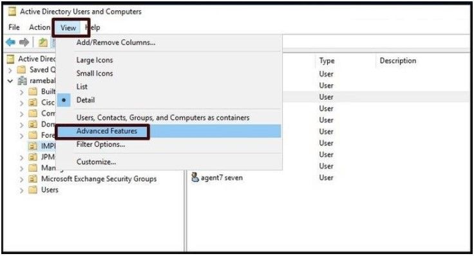Open the Help menu

tap(93, 28)
